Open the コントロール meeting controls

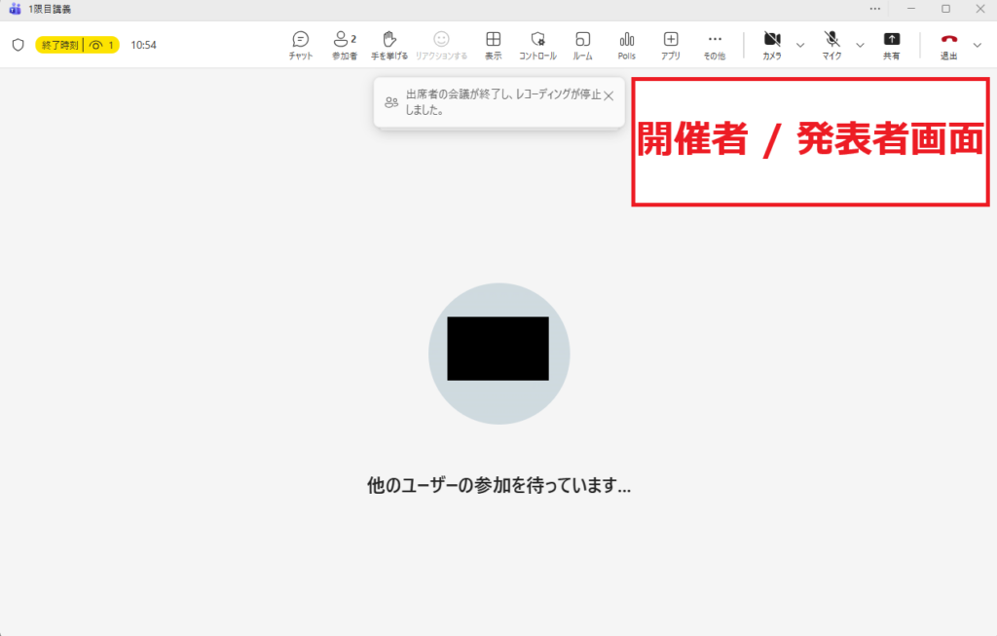[x=537, y=45]
